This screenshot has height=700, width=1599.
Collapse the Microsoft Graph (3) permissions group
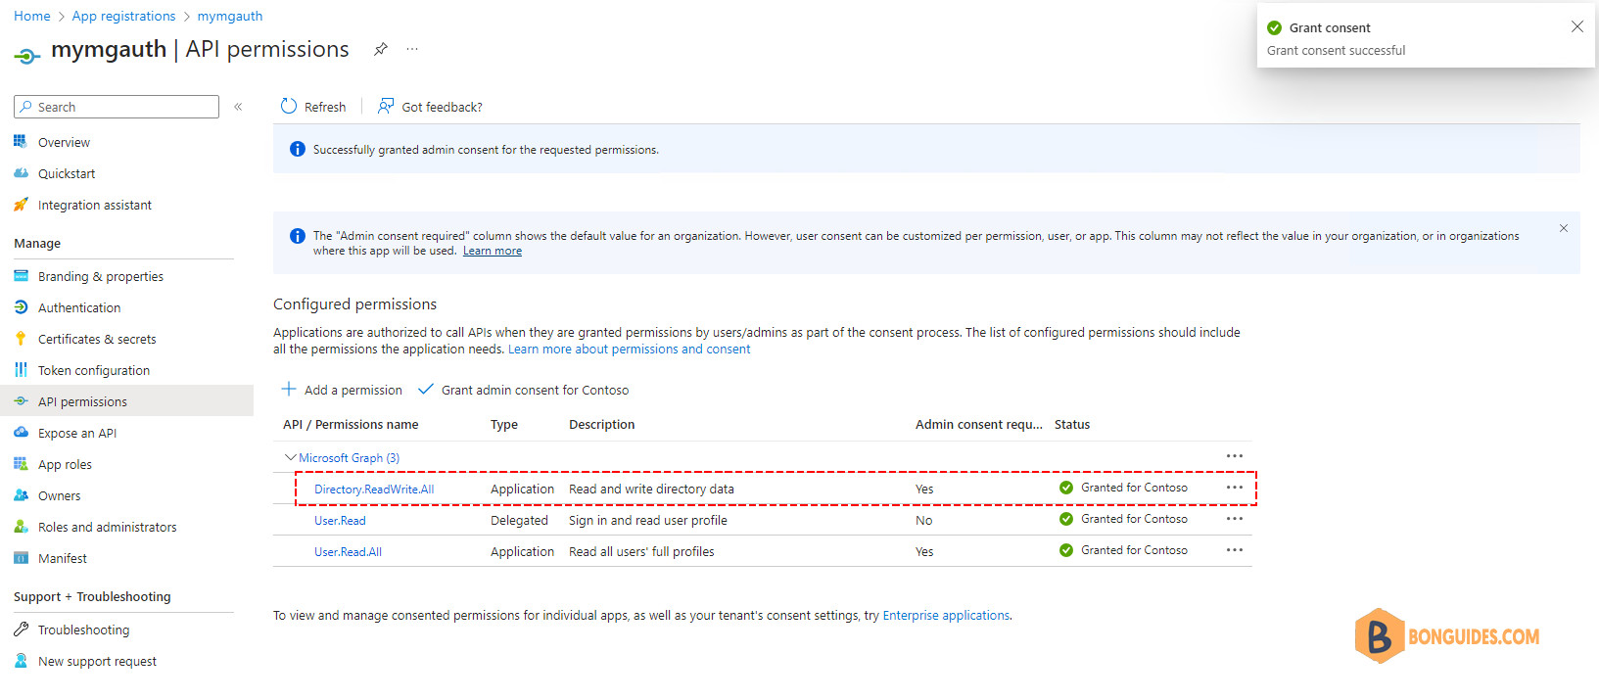coord(290,457)
